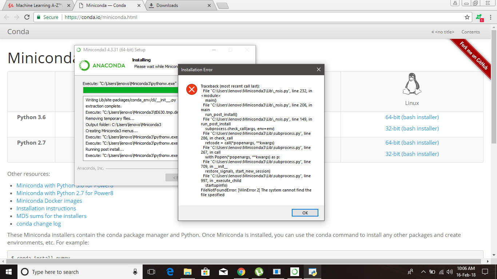Open Task View from the taskbar

tap(151, 271)
